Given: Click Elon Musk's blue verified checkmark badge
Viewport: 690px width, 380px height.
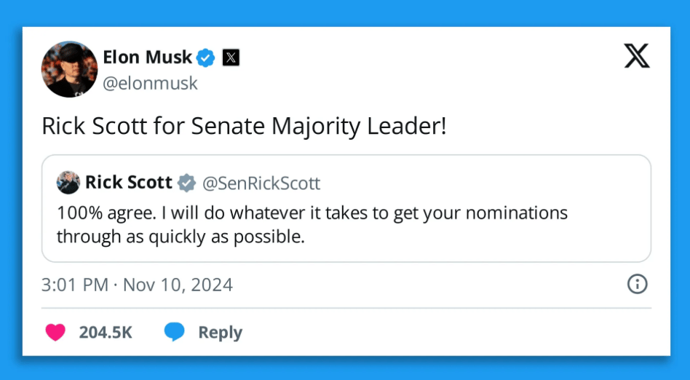Looking at the screenshot, I should coord(207,58).
